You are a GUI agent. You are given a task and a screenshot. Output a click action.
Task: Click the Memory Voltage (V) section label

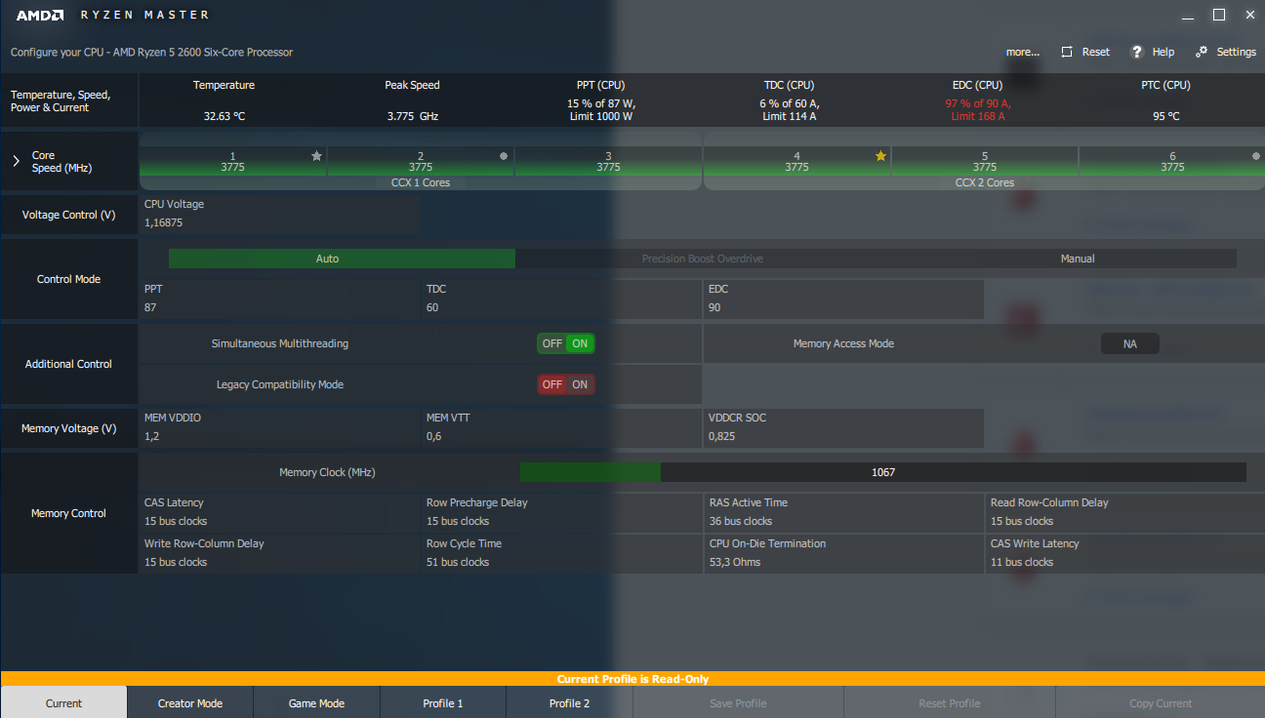[x=68, y=428]
